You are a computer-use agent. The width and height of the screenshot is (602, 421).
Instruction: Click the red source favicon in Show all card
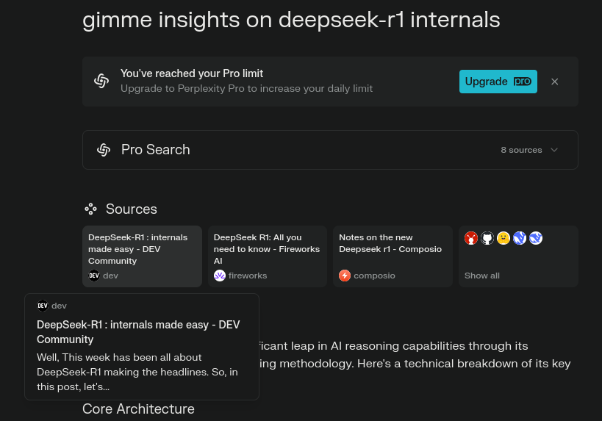(471, 238)
